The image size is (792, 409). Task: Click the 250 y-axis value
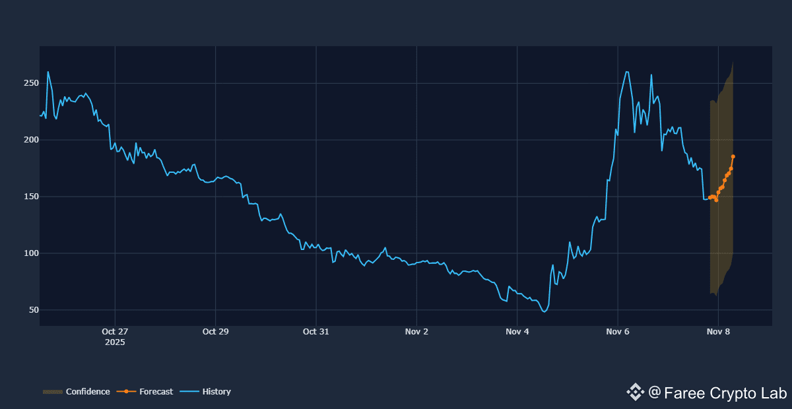(x=30, y=84)
